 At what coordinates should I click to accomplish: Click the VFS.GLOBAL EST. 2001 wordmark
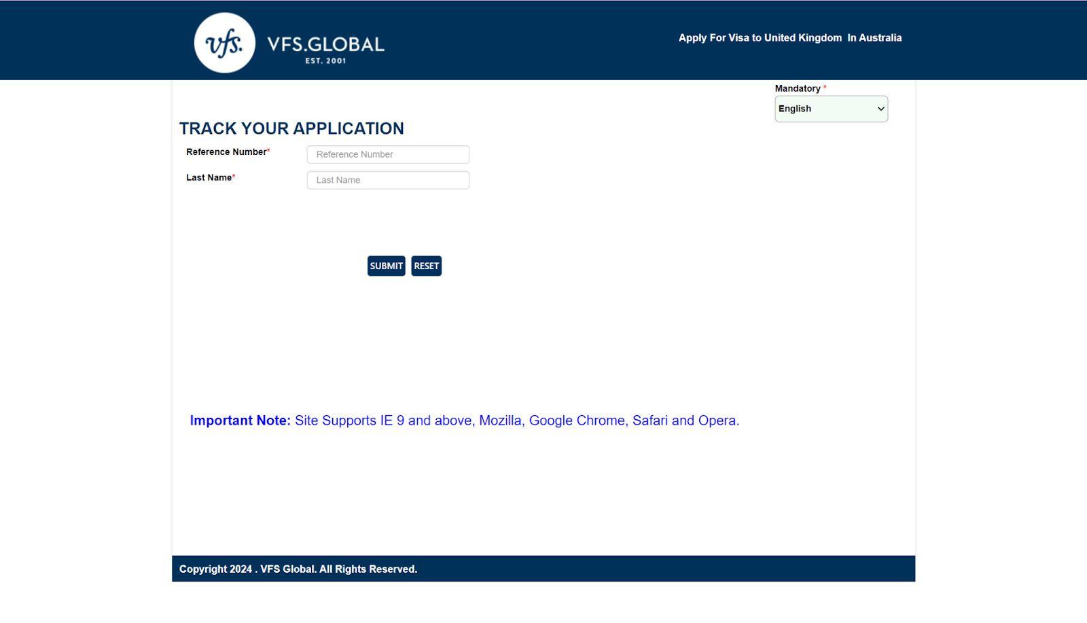(326, 50)
